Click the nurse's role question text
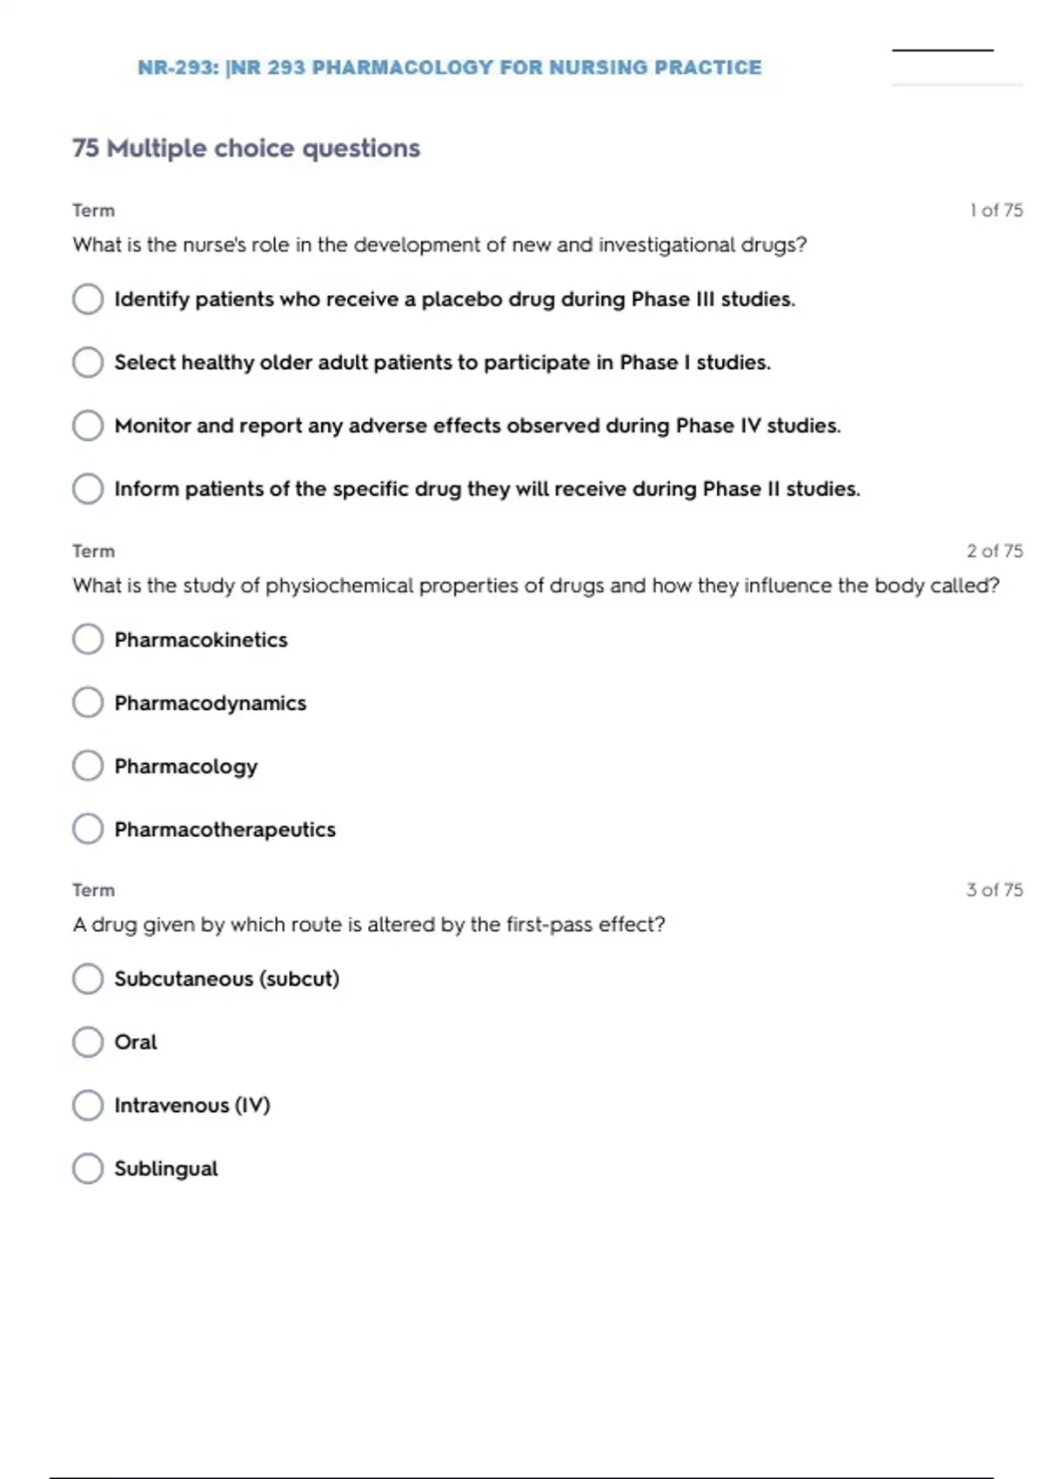 click(x=439, y=245)
